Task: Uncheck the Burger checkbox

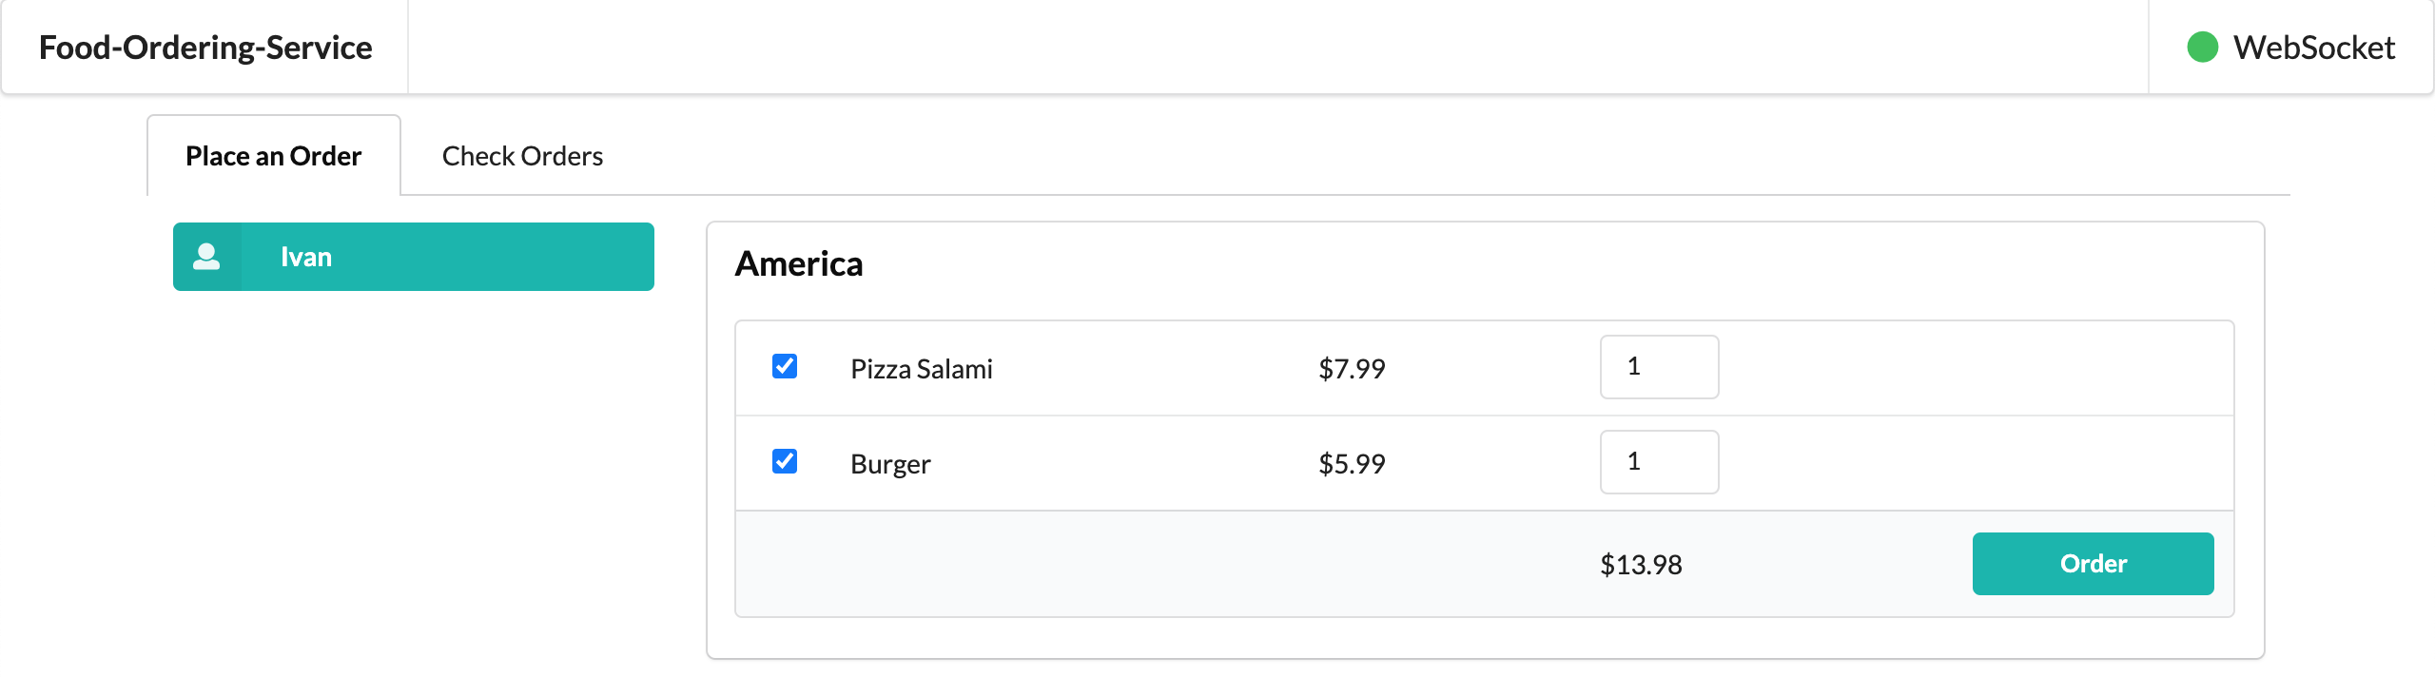Action: 785,461
